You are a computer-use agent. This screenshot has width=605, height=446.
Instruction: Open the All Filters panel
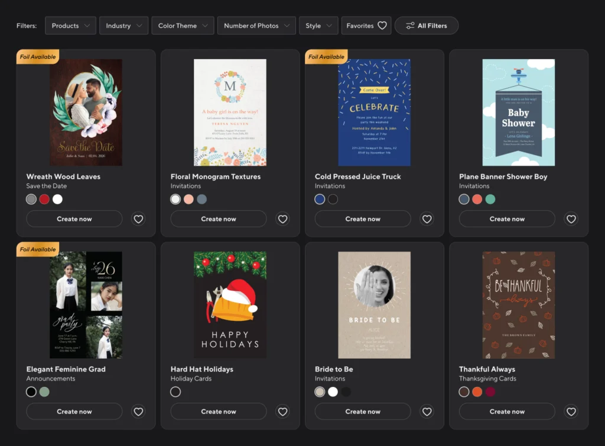coord(426,26)
